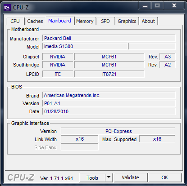This screenshot has height=186, width=187.
Task: Minimize the CPU-Z window
Action: coord(145,6)
